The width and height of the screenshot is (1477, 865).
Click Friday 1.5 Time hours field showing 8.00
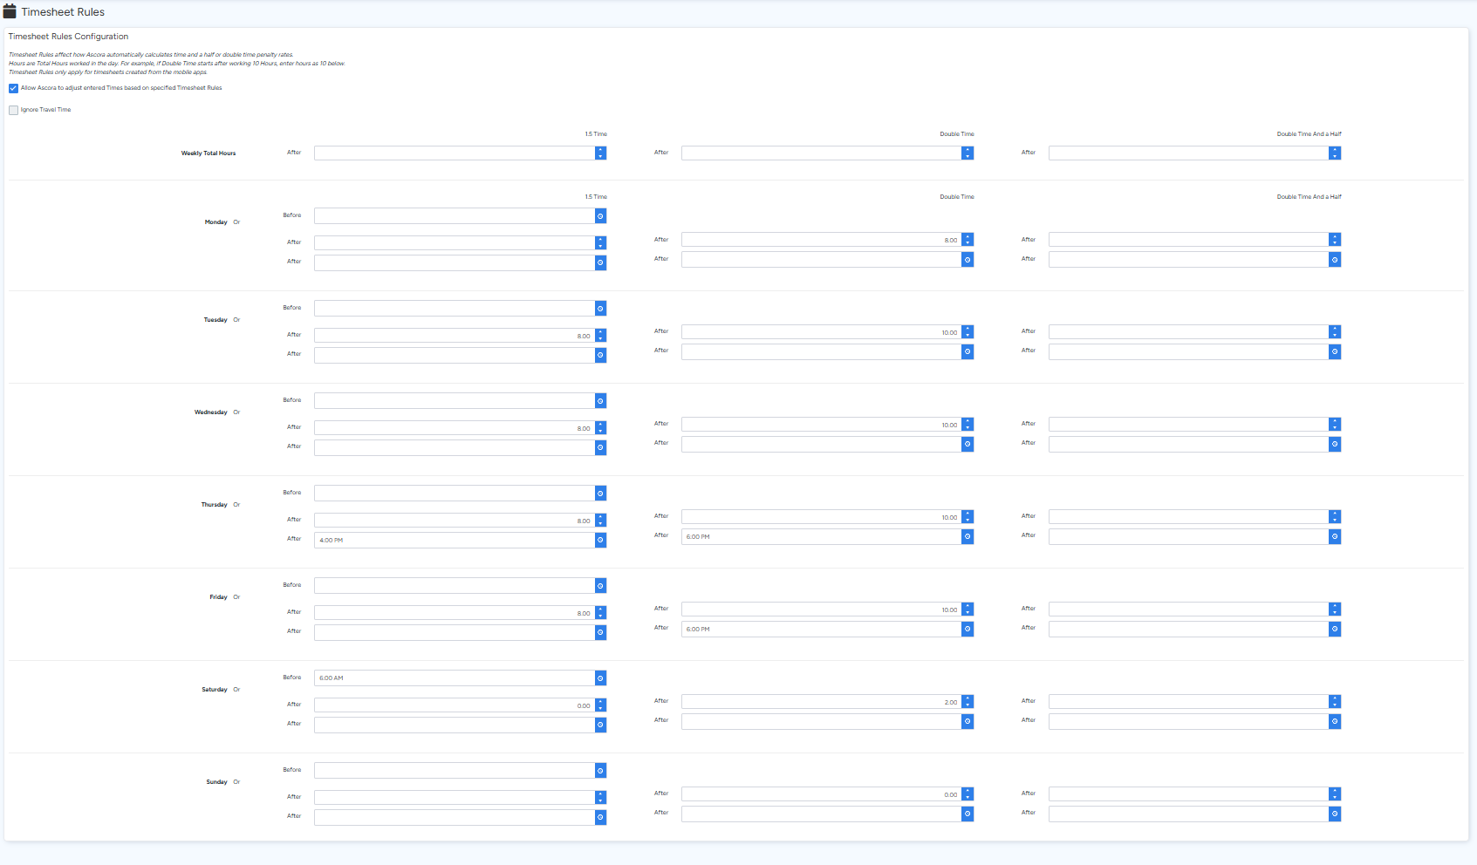pos(454,613)
